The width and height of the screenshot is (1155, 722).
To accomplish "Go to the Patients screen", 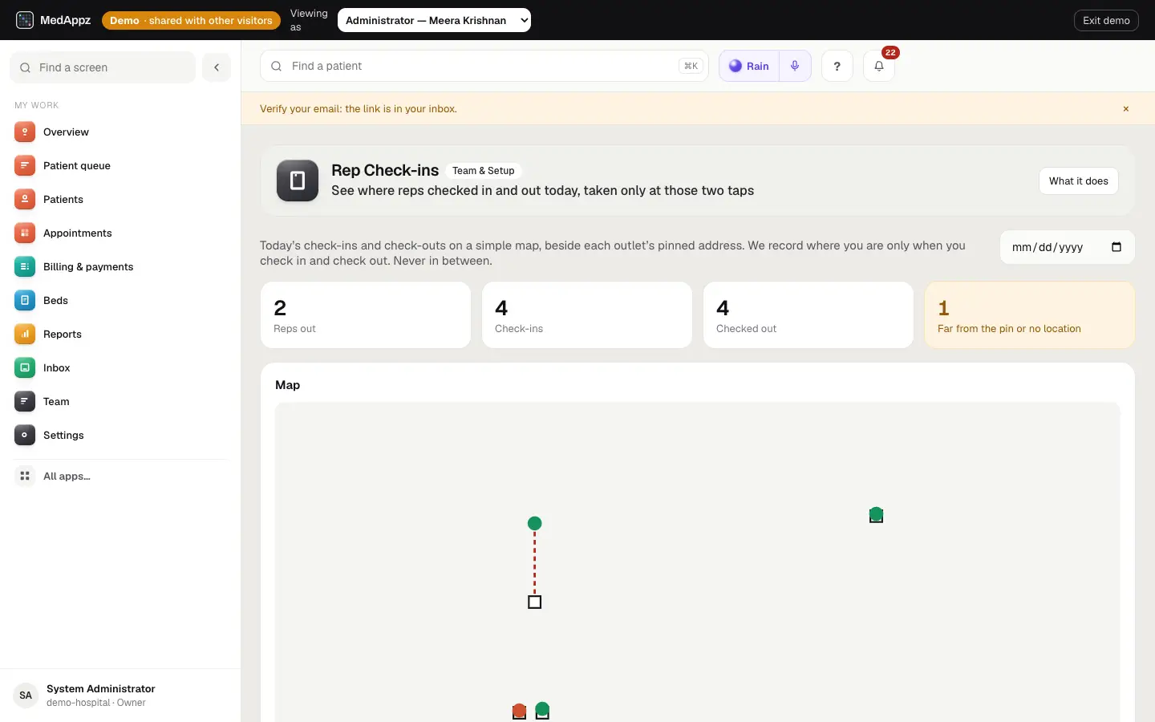I will coord(120,200).
